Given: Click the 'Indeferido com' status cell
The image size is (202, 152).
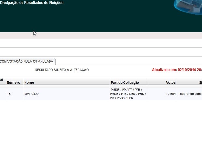Looking at the screenshot, I should pos(190,94).
